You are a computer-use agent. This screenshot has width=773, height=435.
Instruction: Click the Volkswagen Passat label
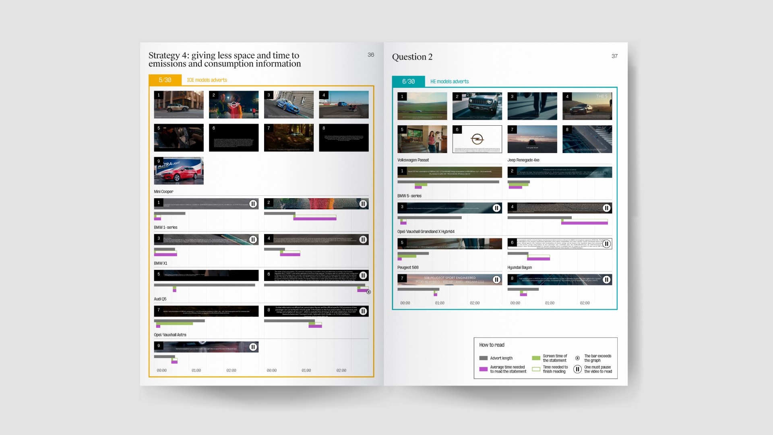tap(413, 160)
